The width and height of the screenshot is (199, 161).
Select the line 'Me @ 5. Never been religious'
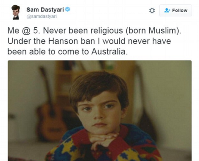point(65,31)
